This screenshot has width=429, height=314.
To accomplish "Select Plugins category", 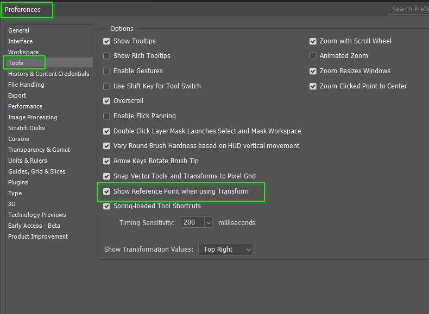I will [18, 182].
